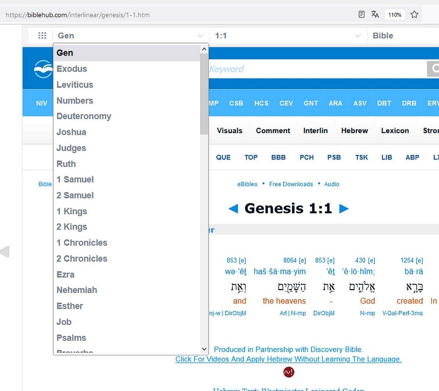Go to previous verse with left blue arrow
The width and height of the screenshot is (439, 391).
pyautogui.click(x=233, y=208)
